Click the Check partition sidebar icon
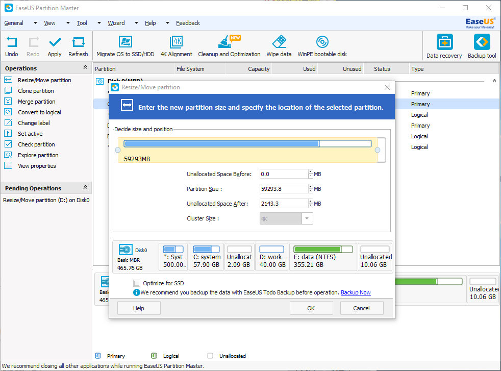501x371 pixels. 8,144
